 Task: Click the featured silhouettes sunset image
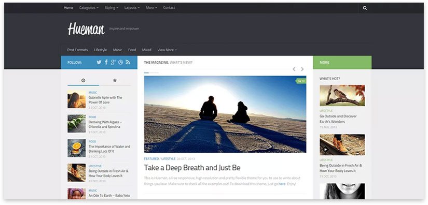point(225,114)
